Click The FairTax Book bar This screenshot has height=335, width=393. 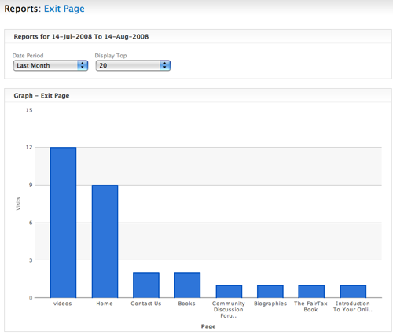tap(311, 292)
